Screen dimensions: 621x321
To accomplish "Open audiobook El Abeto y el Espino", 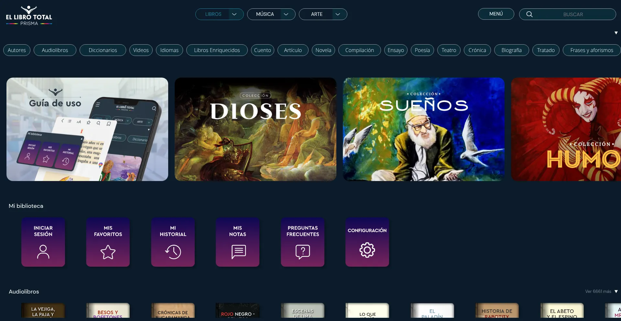I will [x=562, y=311].
